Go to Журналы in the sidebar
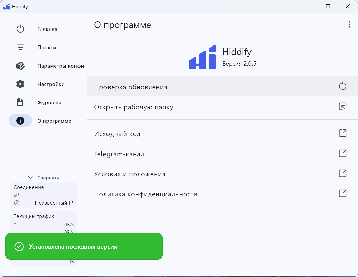Screen dimensions: 358x277 click(x=49, y=103)
